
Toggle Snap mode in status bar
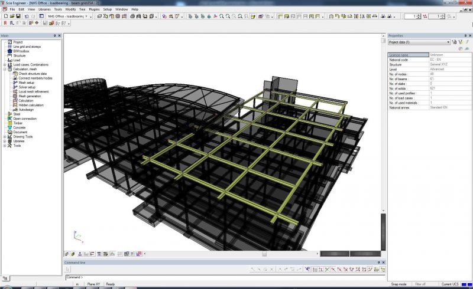[x=399, y=284]
